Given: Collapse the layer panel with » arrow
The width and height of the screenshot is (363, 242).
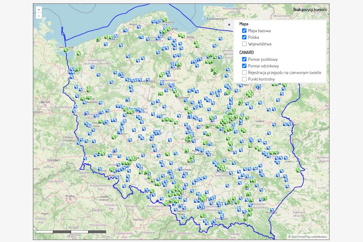Looking at the screenshot, I should 229,25.
